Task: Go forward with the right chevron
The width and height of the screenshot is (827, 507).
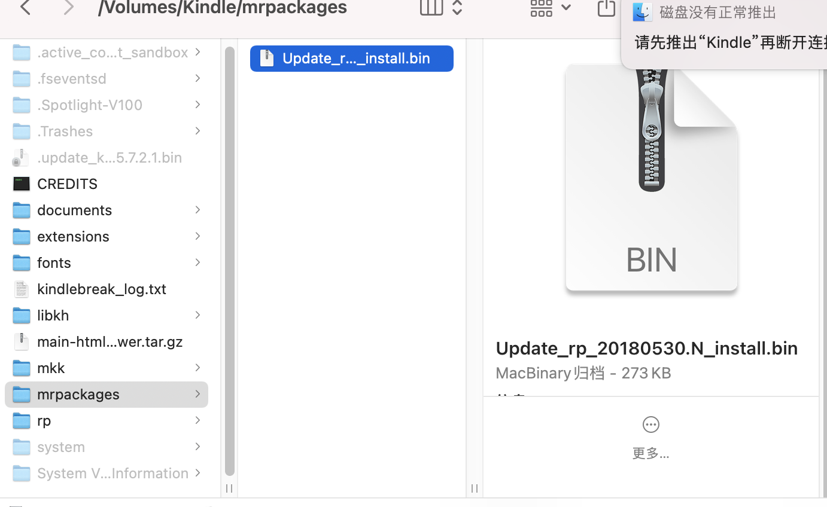Action: [x=69, y=8]
